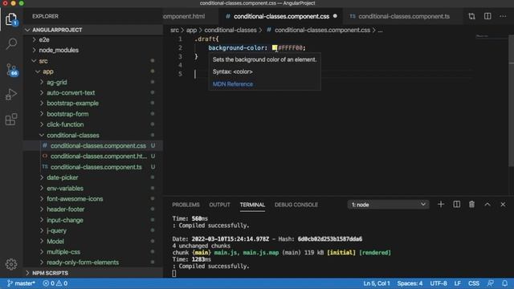The image size is (514, 289).
Task: Create a new terminal with plus icon
Action: point(441,205)
